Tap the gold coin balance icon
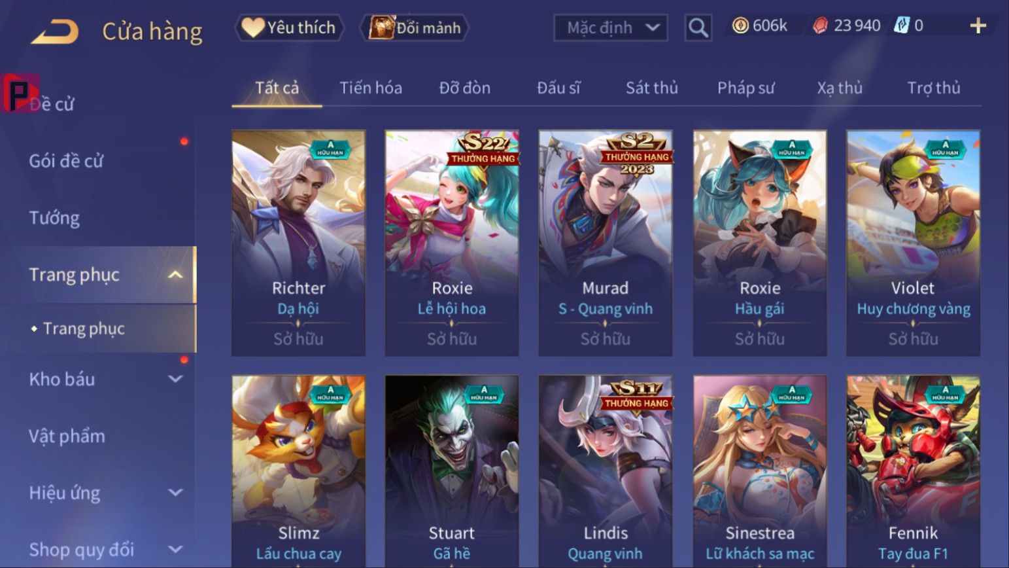Screen dimensions: 1009x568 [740, 26]
